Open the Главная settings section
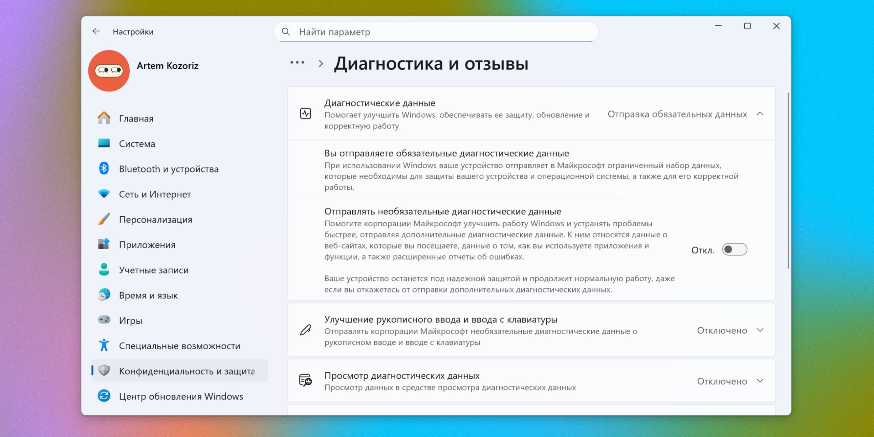Screen dimensions: 874x437 (136, 118)
